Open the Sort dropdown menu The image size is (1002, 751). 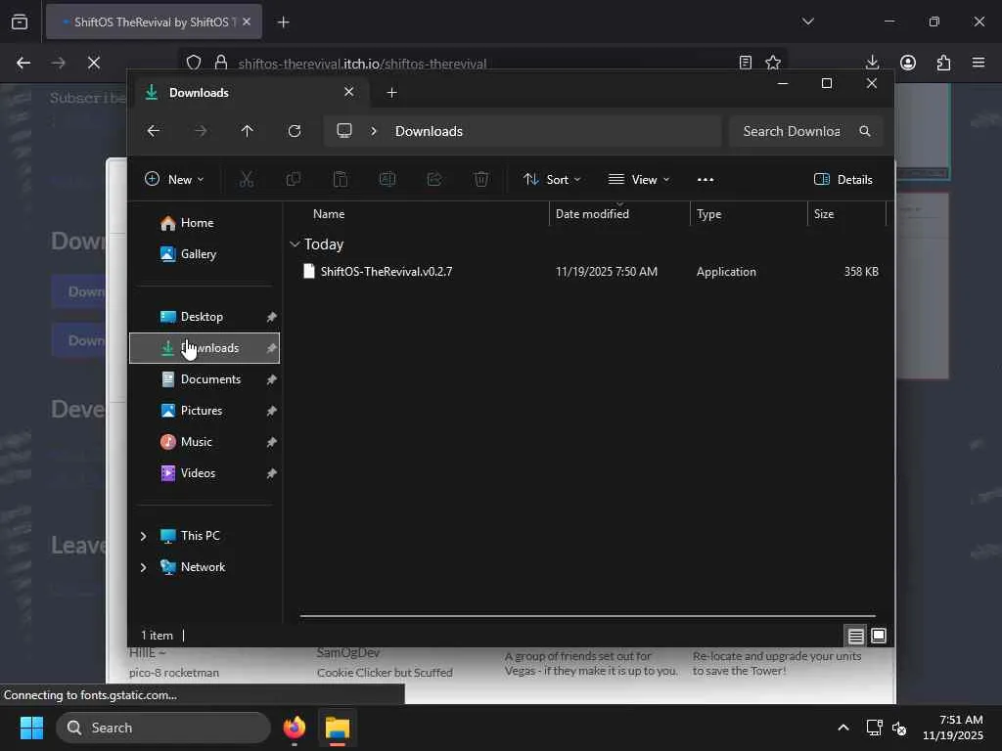point(552,180)
